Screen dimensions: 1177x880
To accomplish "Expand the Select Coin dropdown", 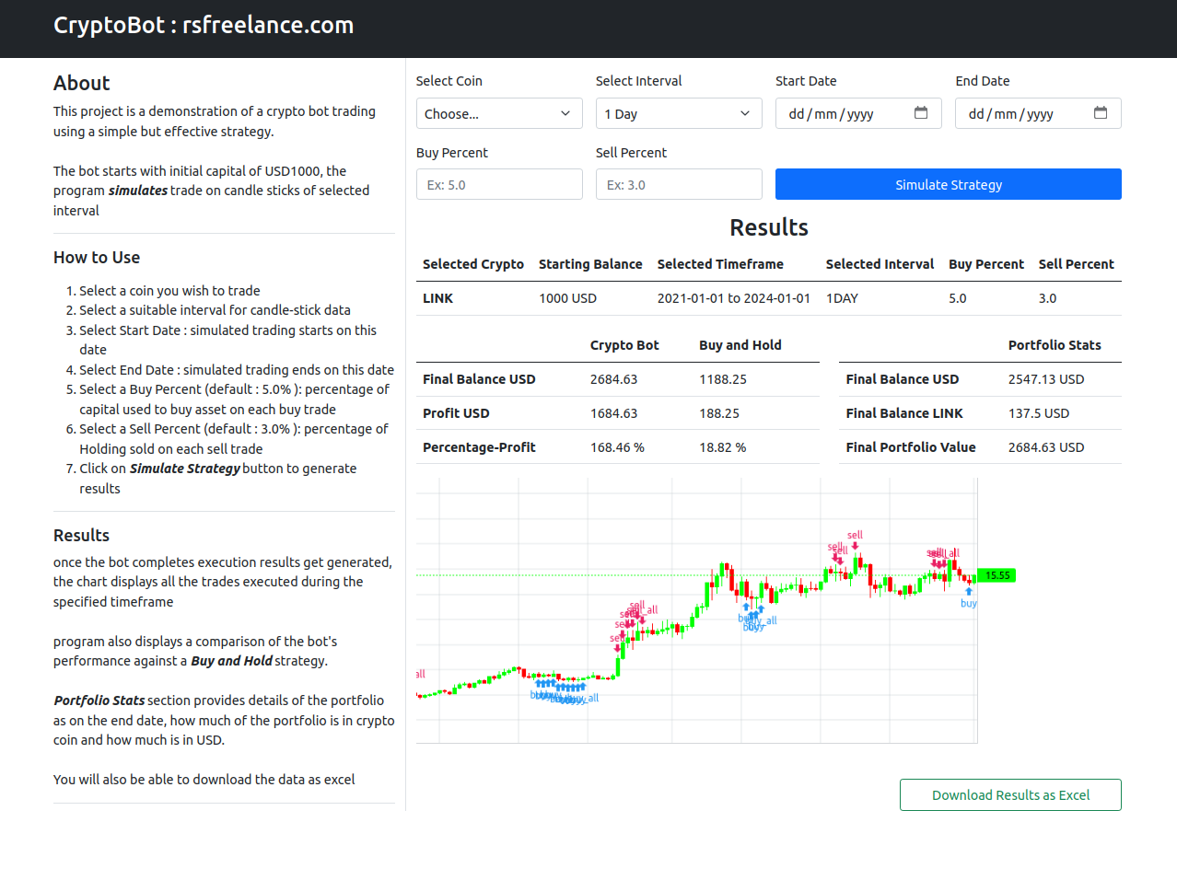I will tap(498, 114).
